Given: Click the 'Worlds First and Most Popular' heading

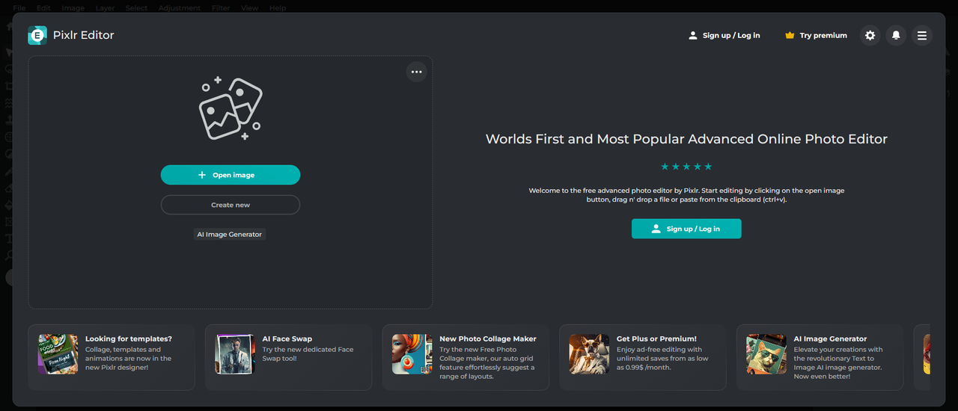Looking at the screenshot, I should click(686, 139).
